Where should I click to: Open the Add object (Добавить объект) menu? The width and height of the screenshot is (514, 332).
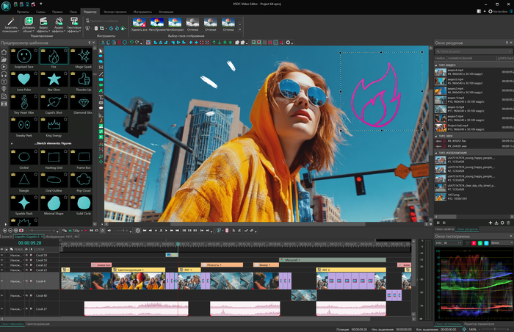pos(29,24)
